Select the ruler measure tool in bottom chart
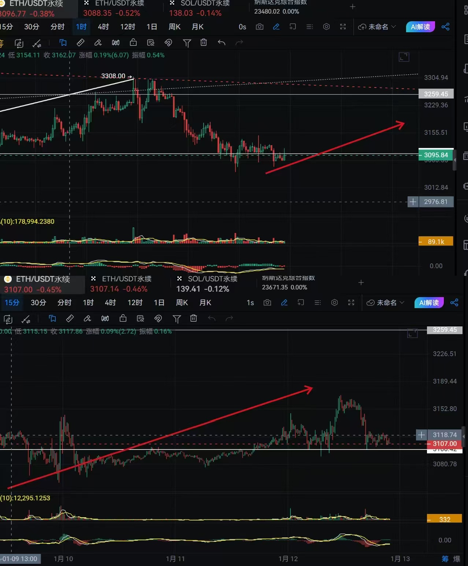 tap(70, 319)
